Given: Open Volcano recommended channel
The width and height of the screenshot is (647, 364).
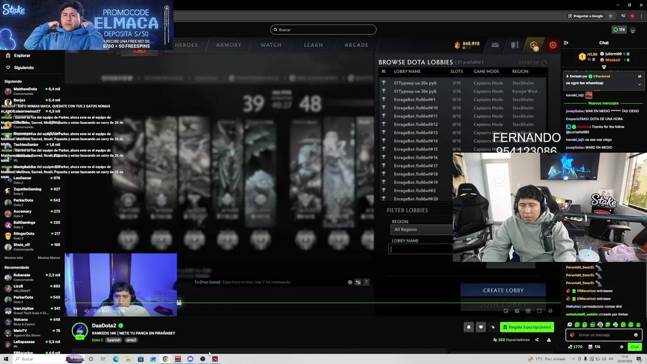Looking at the screenshot, I should click(x=32, y=322).
